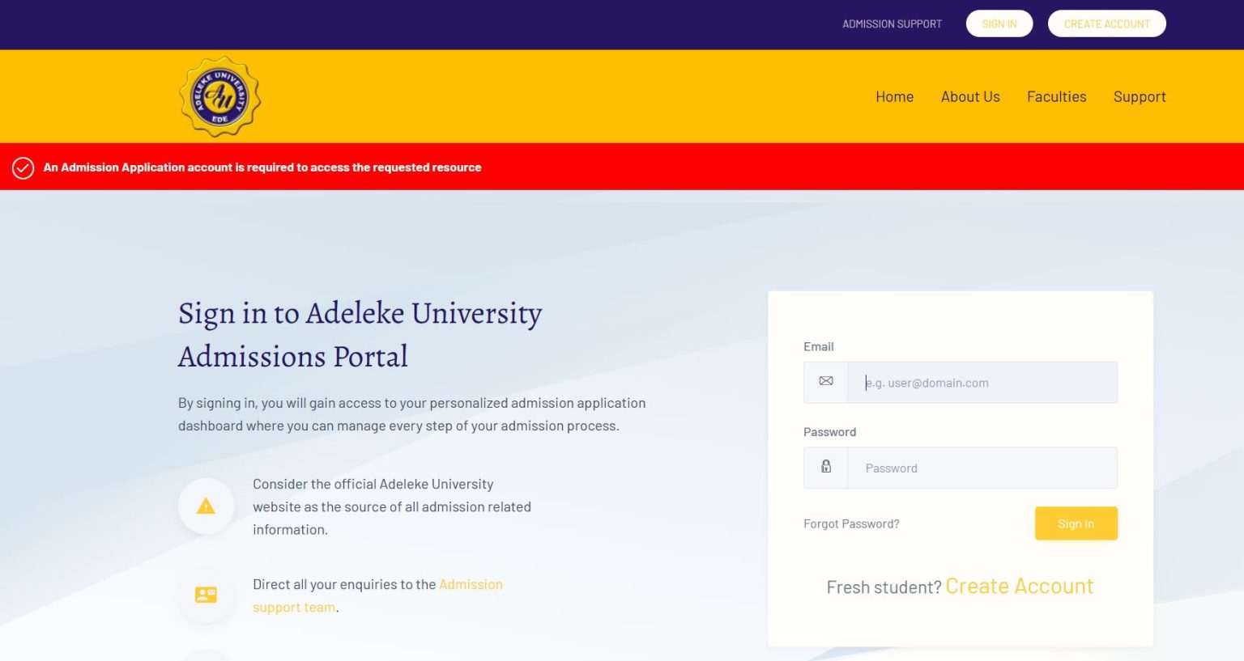Viewport: 1244px width, 661px height.
Task: Go to the Faculties menu
Action: point(1056,96)
